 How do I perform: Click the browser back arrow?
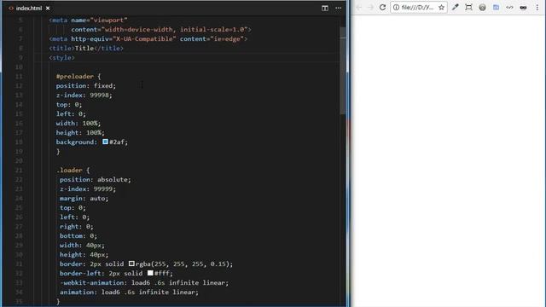358,8
